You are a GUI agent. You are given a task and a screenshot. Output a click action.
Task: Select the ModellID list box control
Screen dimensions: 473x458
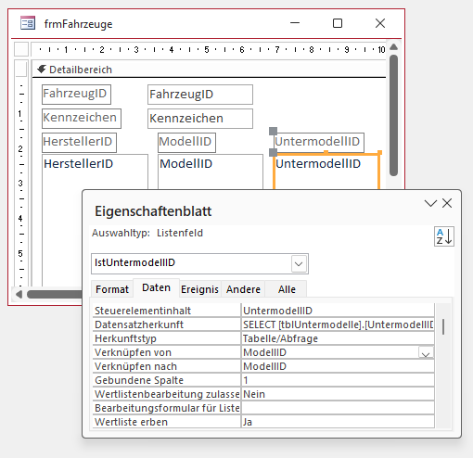[x=211, y=172]
